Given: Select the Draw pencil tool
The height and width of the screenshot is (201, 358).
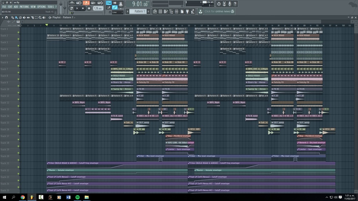Looking at the screenshot, I should pyautogui.click(x=12, y=17).
